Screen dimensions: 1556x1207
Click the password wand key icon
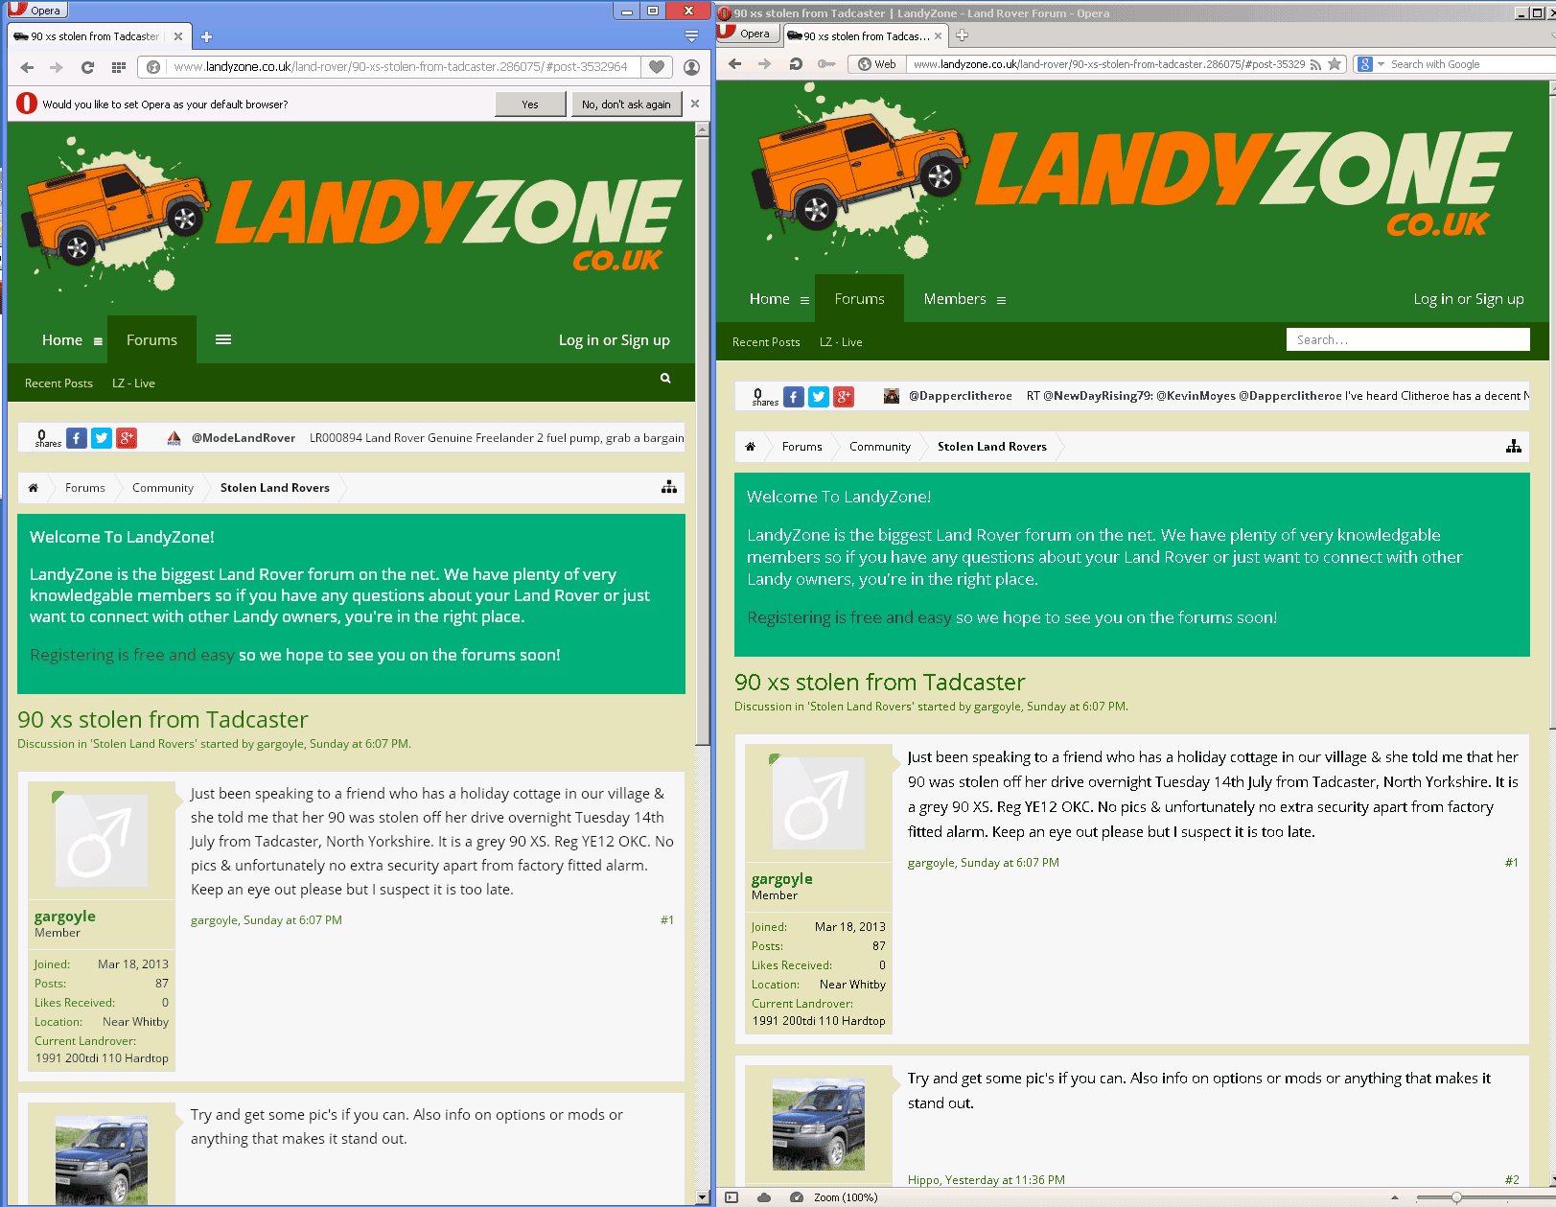pos(825,64)
